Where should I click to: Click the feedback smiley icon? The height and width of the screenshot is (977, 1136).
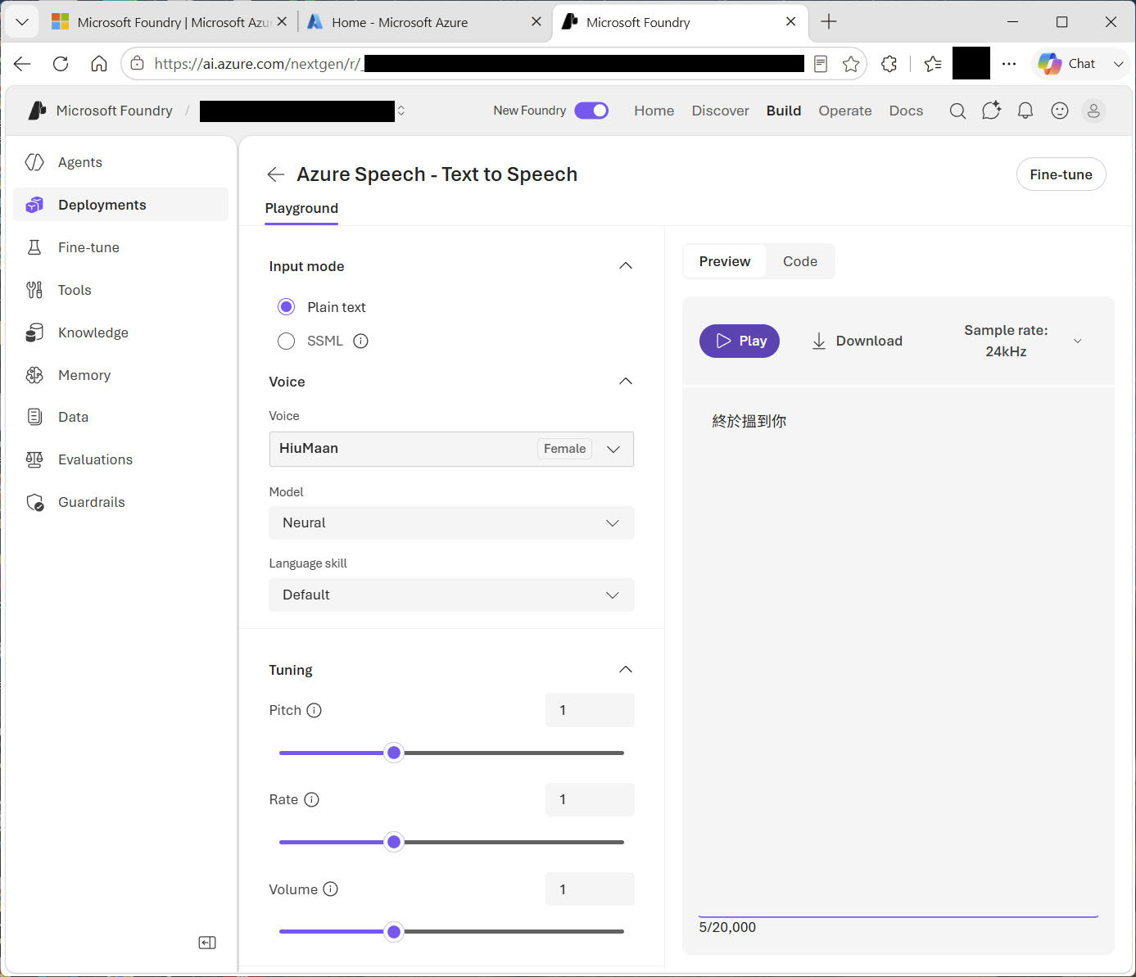click(x=1060, y=111)
